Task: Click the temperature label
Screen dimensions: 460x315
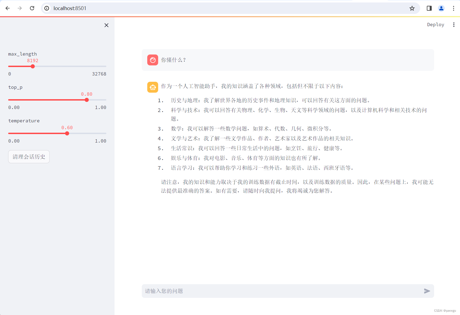Action: (x=24, y=121)
